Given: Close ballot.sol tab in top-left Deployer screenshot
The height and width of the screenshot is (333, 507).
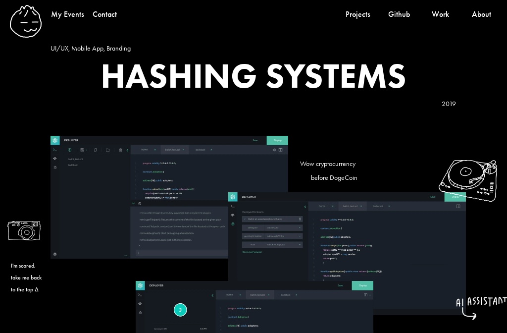Looking at the screenshot, I should (x=211, y=150).
